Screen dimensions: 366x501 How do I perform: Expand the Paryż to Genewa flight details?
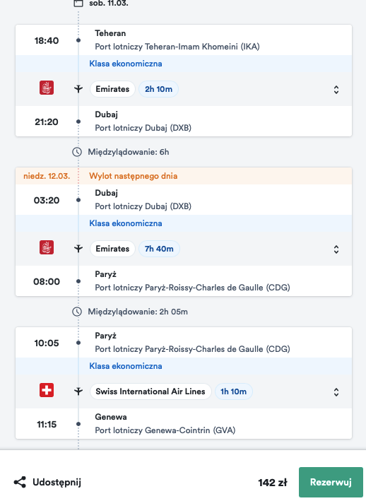click(336, 392)
